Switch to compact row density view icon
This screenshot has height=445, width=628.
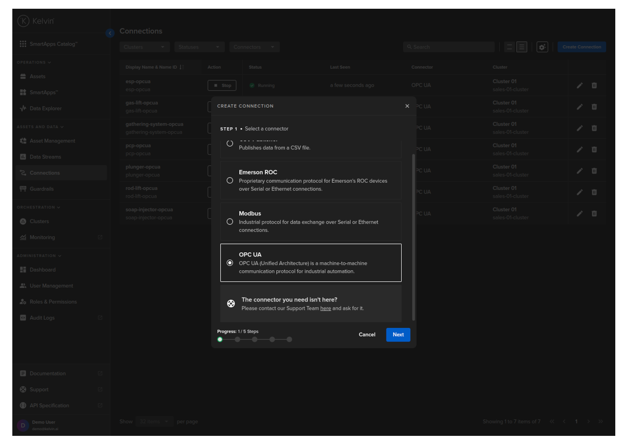tap(509, 47)
